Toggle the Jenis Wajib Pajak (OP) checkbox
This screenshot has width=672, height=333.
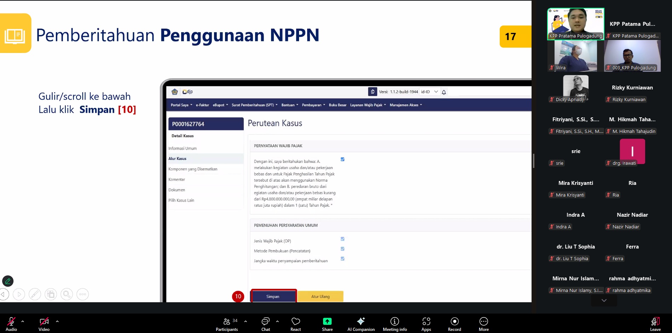coord(342,239)
